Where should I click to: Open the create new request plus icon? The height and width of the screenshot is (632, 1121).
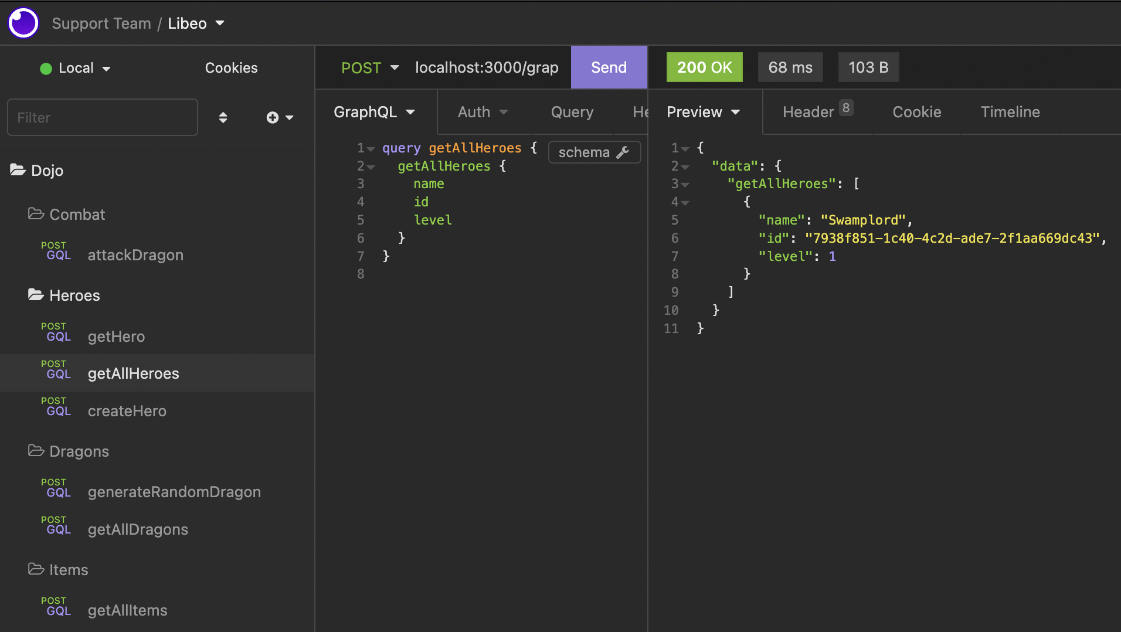click(272, 118)
